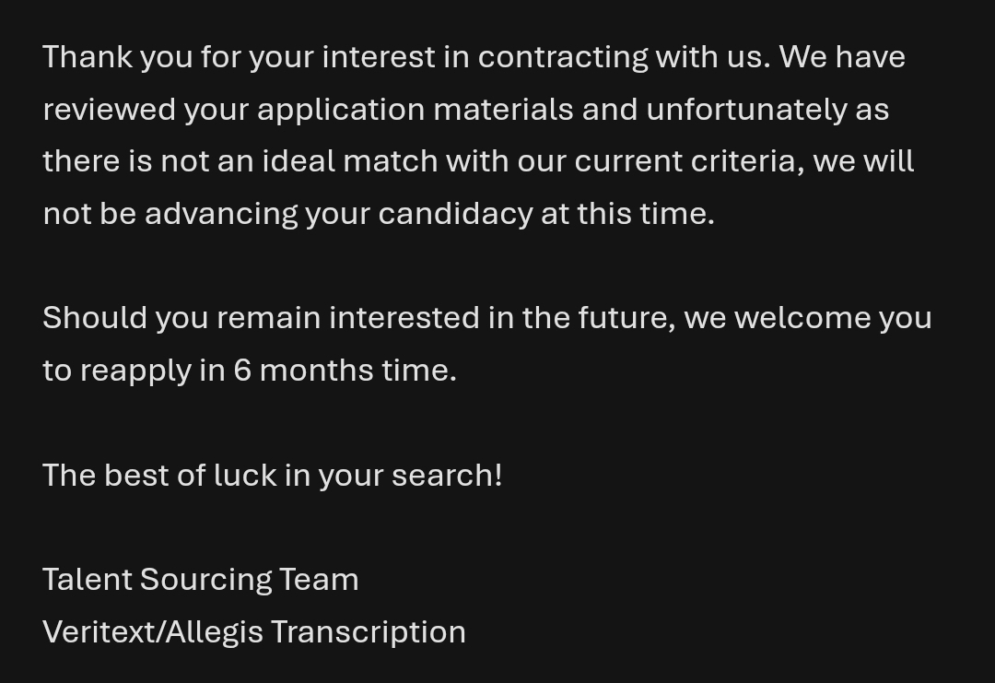Click the word "advancing"
The width and height of the screenshot is (995, 683).
pos(221,214)
